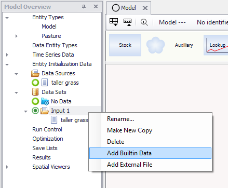Select the Auxiliary tool in the palette
The height and width of the screenshot is (188, 228).
point(184,45)
